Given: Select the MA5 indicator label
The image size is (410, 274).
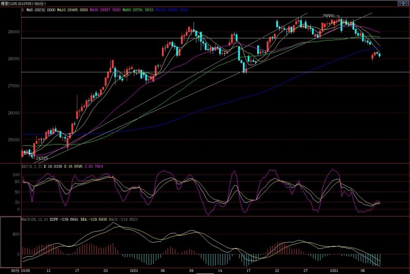Looking at the screenshot, I should click(x=37, y=9).
